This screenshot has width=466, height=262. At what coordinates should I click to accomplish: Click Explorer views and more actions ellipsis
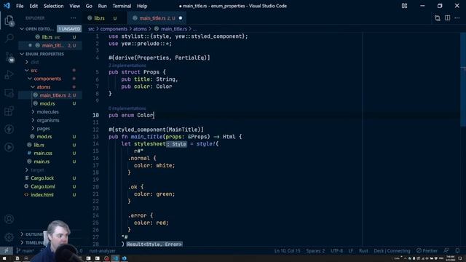click(73, 18)
